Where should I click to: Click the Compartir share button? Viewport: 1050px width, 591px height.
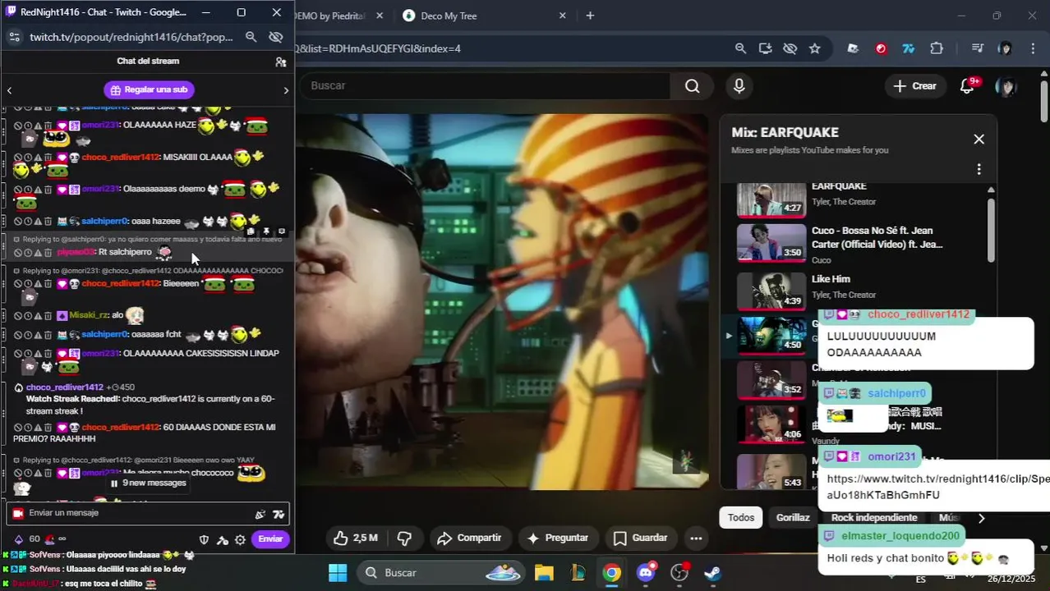tap(469, 538)
